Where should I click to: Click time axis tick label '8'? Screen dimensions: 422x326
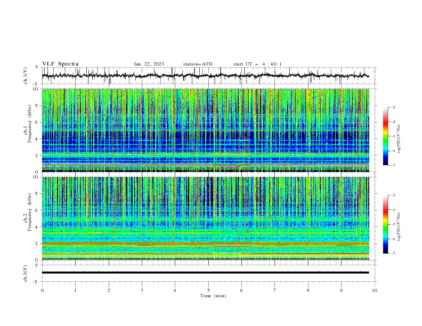pos(308,290)
